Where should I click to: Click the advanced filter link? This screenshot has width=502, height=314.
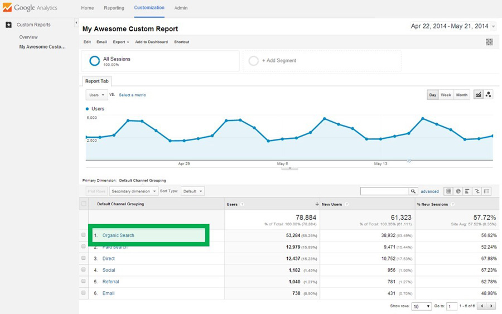pos(429,191)
